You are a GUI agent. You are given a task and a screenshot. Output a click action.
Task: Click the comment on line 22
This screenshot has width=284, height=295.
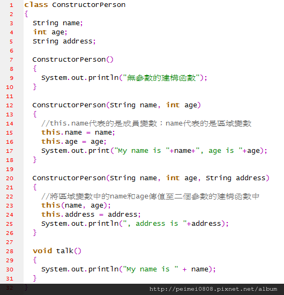click(151, 196)
